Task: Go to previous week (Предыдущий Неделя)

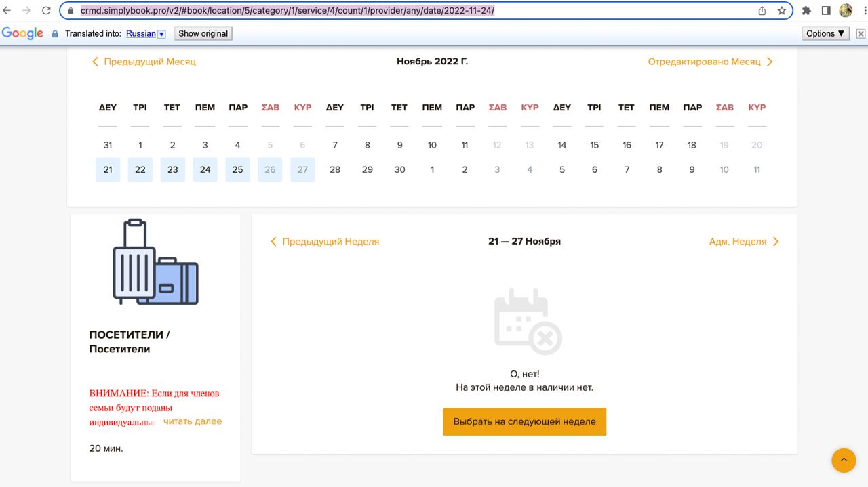Action: (324, 242)
